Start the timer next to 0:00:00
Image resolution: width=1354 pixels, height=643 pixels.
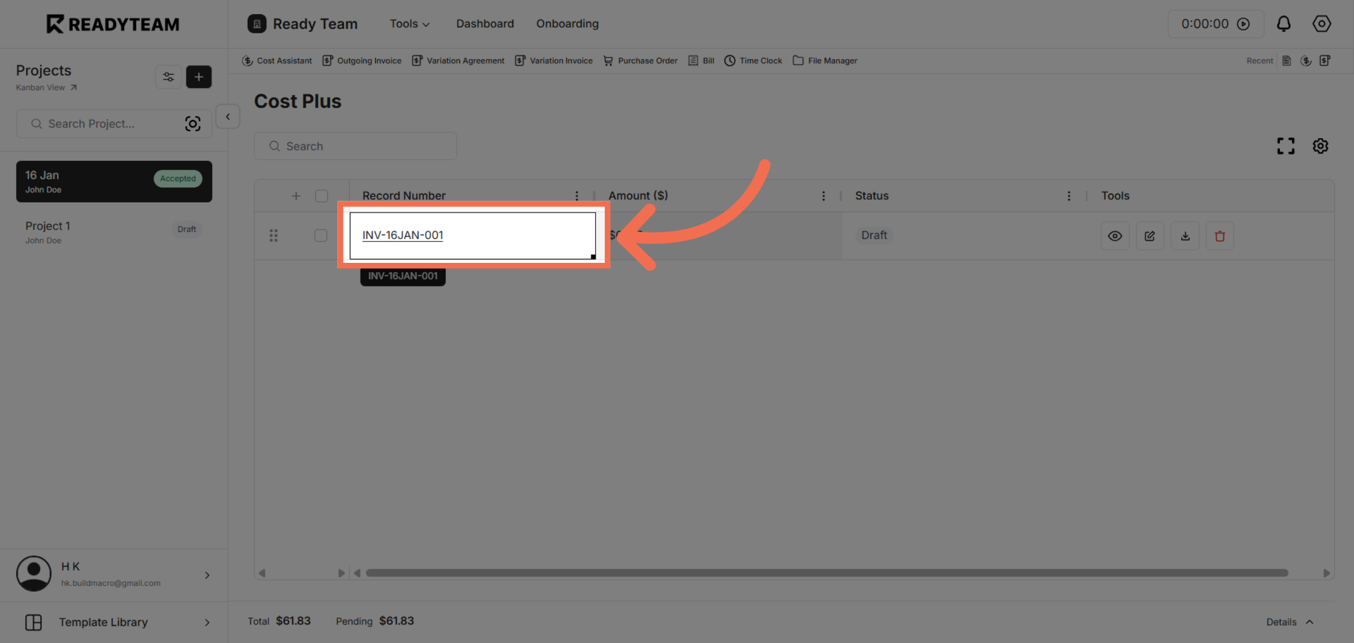pos(1245,24)
